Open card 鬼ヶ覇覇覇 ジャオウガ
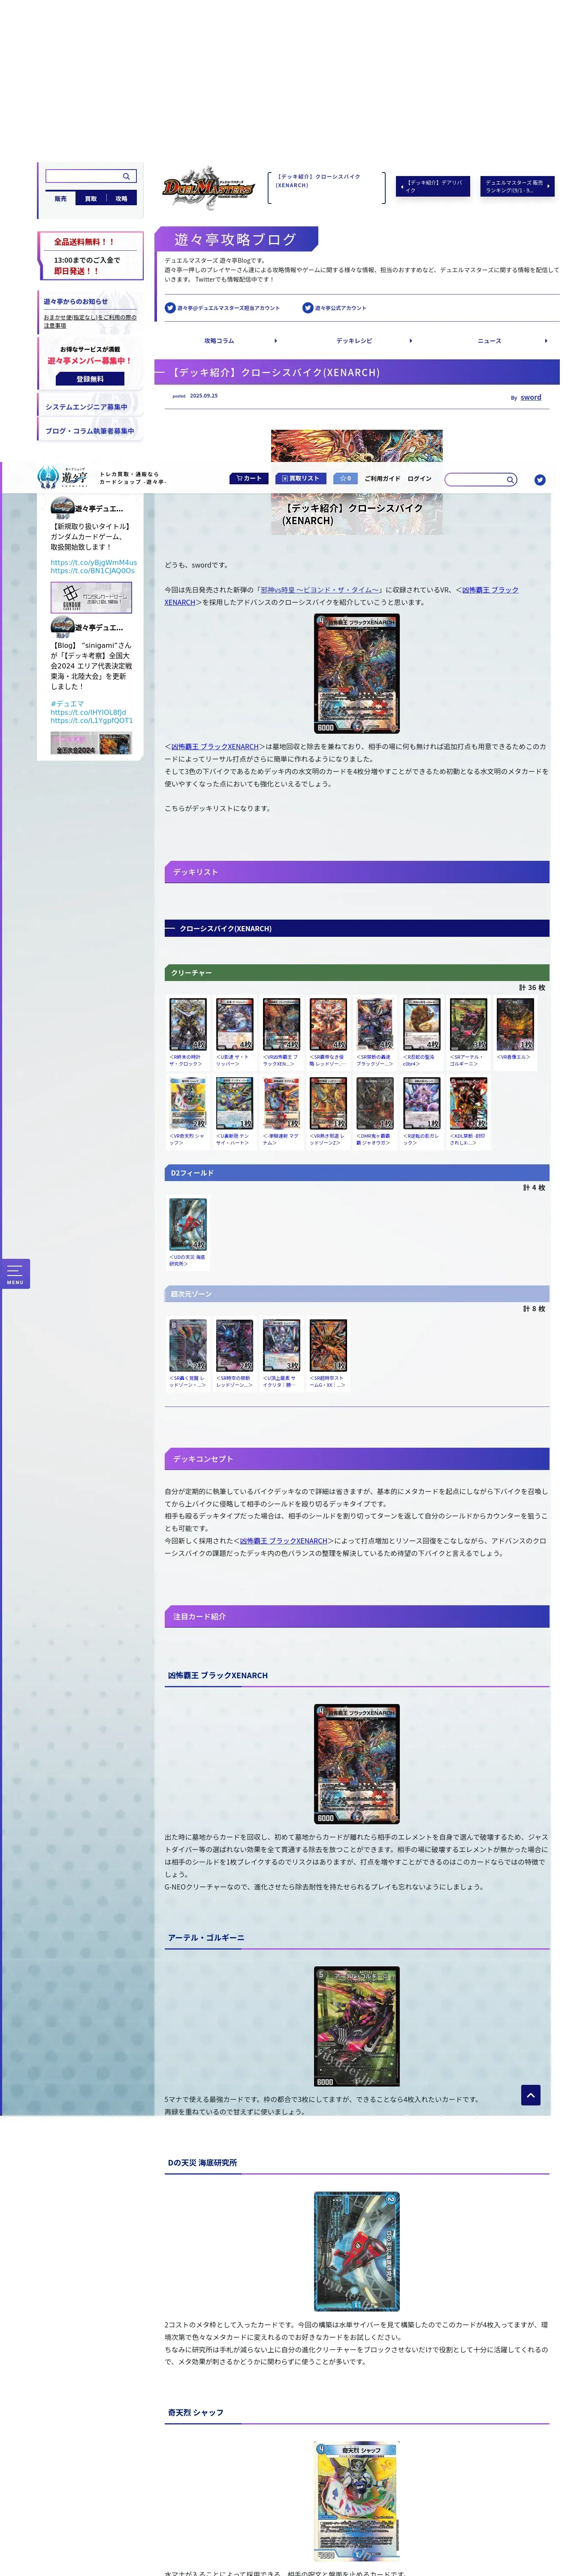The width and height of the screenshot is (586, 2576). 375,1104
